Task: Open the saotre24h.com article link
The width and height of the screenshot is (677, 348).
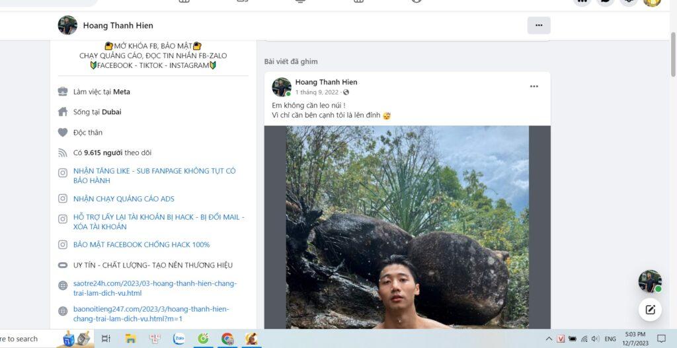Action: tap(155, 289)
